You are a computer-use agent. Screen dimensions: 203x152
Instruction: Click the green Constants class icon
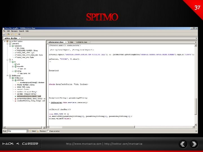click(x=13, y=46)
